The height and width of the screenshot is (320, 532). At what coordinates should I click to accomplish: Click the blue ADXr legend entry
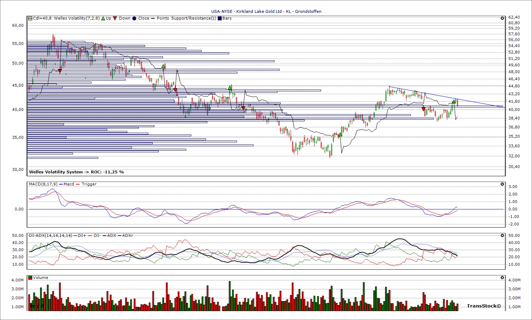click(125, 235)
